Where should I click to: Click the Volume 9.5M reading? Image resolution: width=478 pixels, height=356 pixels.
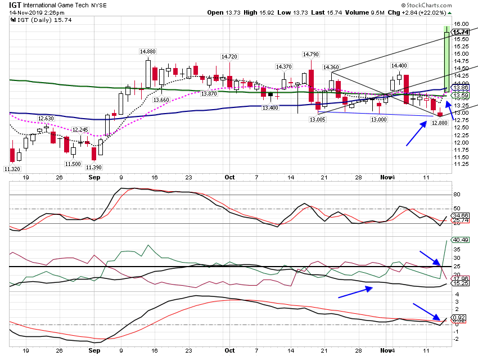click(365, 13)
